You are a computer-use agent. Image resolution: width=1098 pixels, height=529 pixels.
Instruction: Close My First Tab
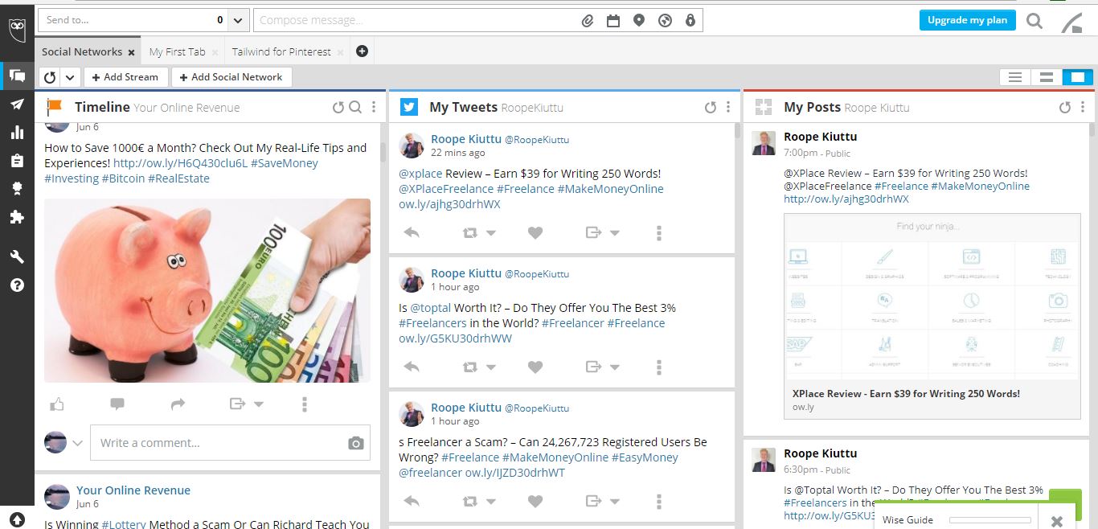coord(215,52)
